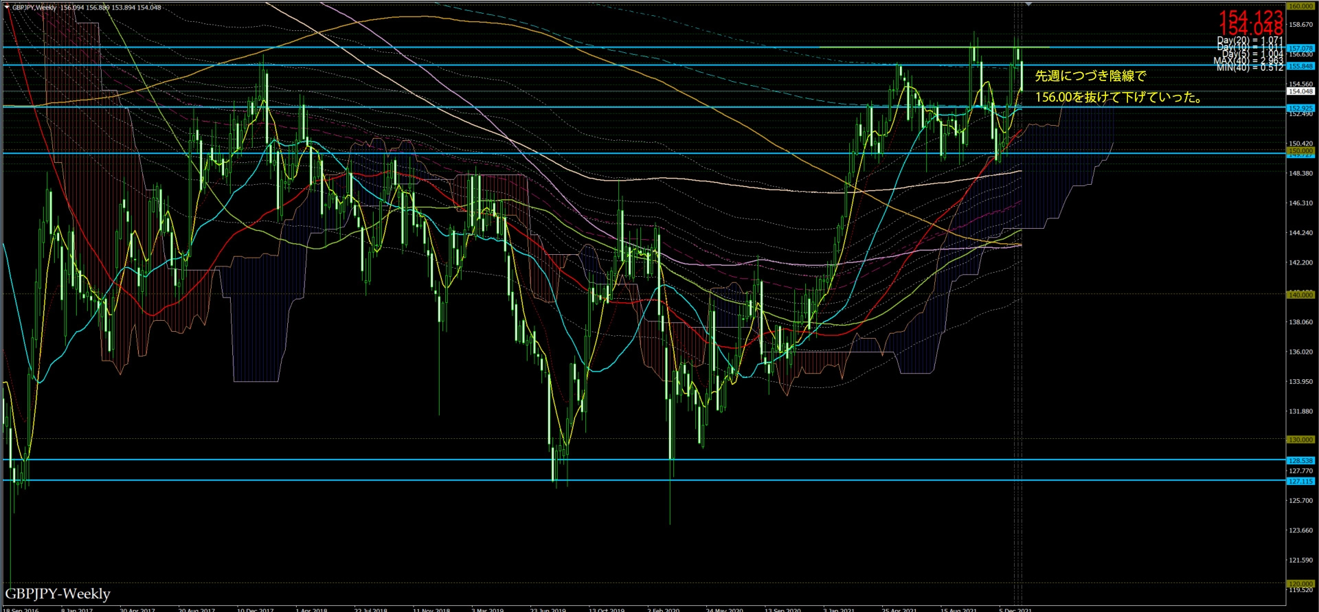Screen dimensions: 1319x612
Task: Click the 121.590 price scale value
Action: [x=1300, y=560]
